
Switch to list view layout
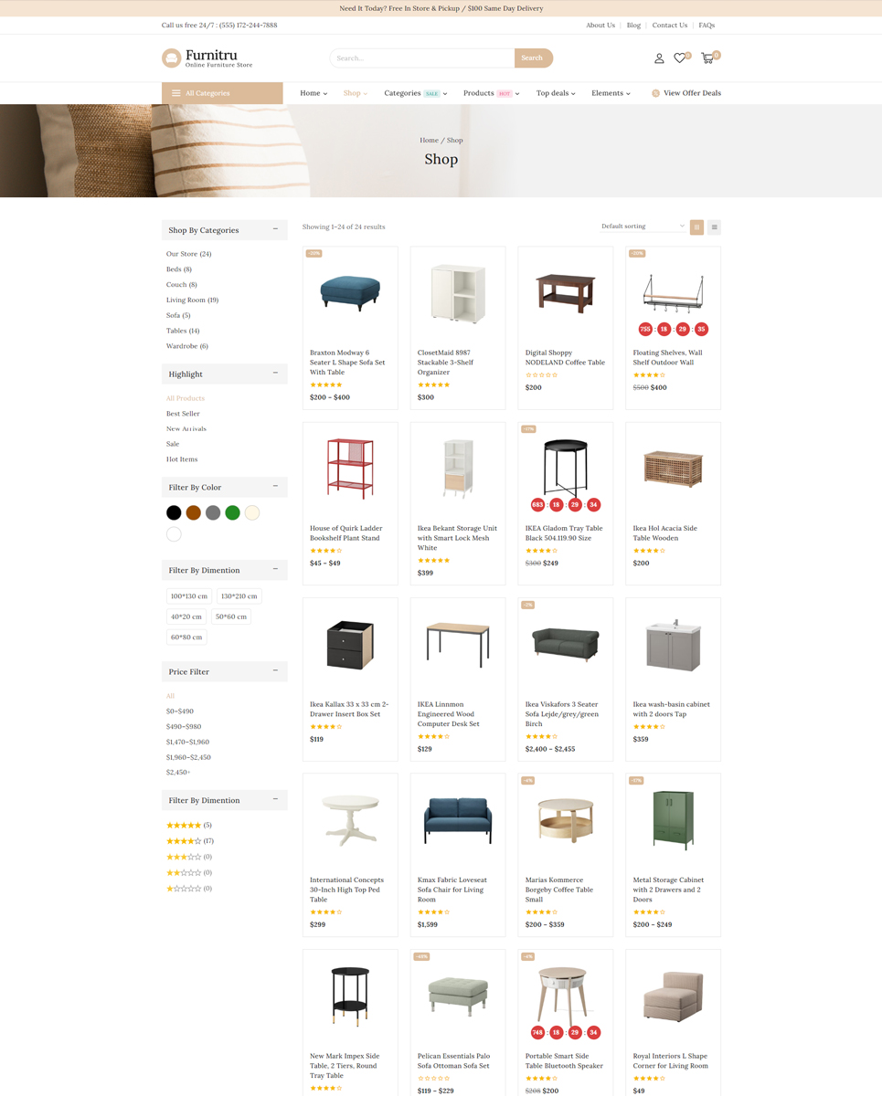coord(714,227)
